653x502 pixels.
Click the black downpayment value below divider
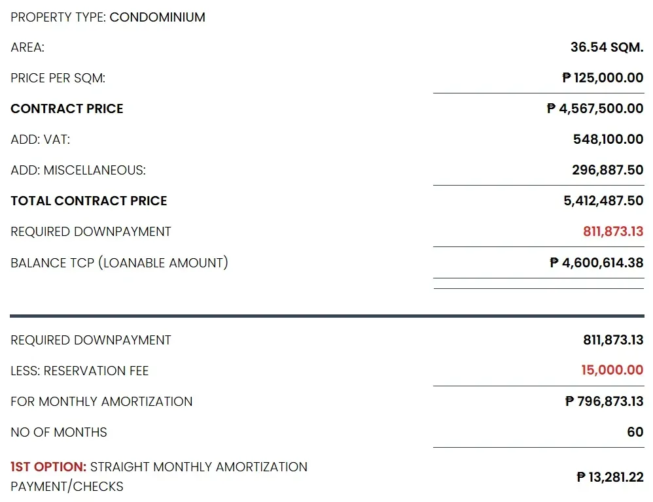tap(613, 340)
